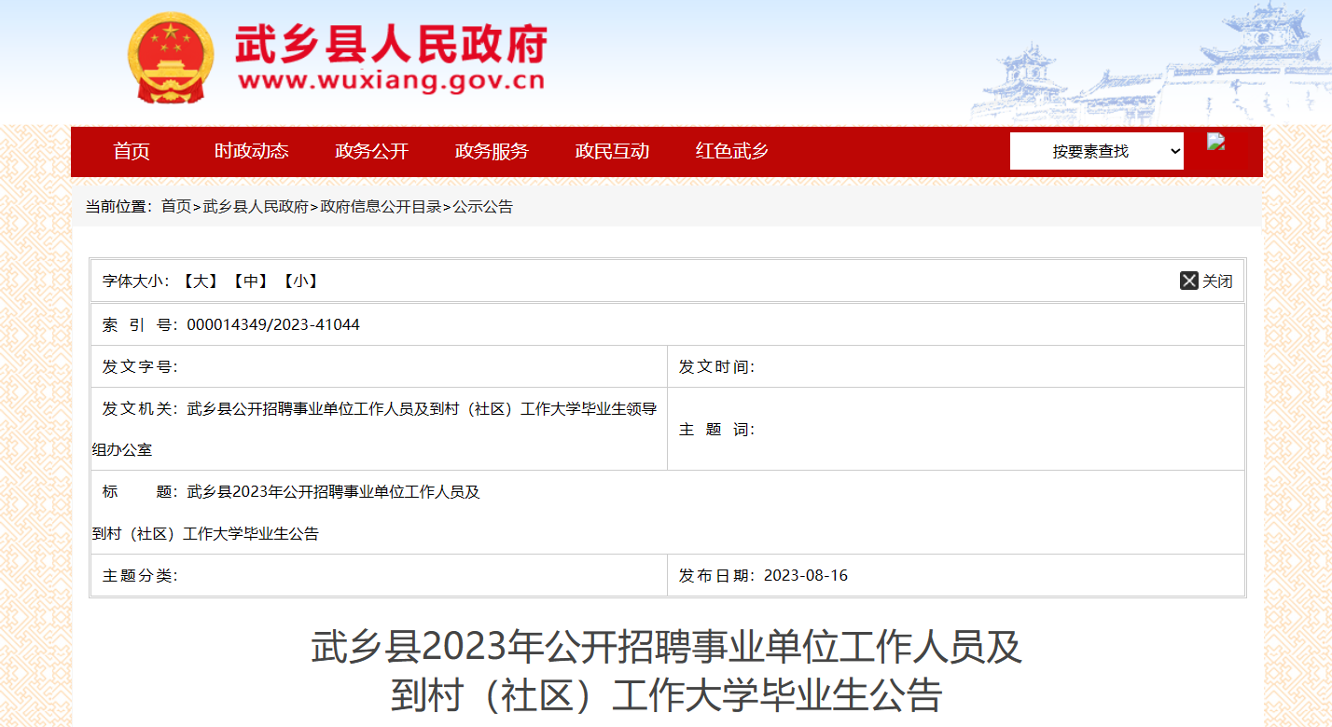Select index number 000014349/2023-41044

pyautogui.click(x=273, y=325)
